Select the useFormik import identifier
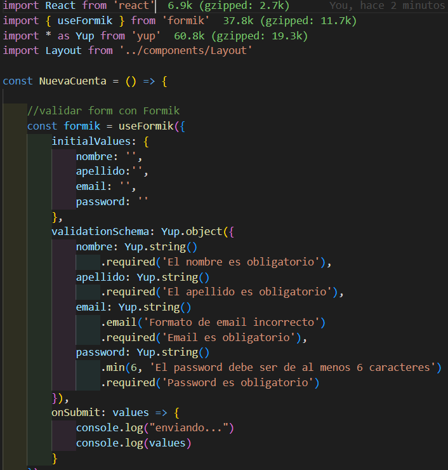 tap(85, 21)
